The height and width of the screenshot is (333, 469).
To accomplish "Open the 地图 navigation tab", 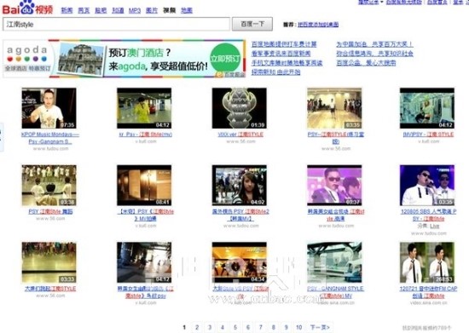I will click(x=187, y=10).
